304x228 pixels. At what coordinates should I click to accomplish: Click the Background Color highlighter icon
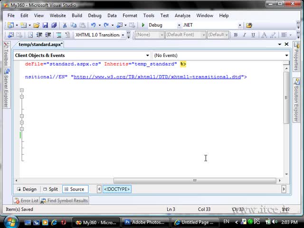(x=273, y=35)
